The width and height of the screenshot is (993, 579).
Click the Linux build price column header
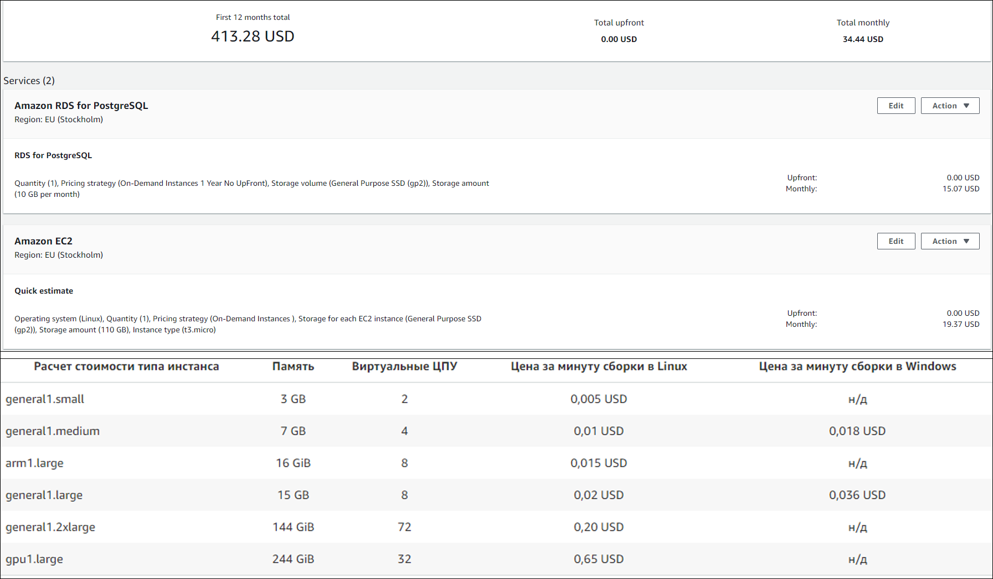click(x=599, y=367)
